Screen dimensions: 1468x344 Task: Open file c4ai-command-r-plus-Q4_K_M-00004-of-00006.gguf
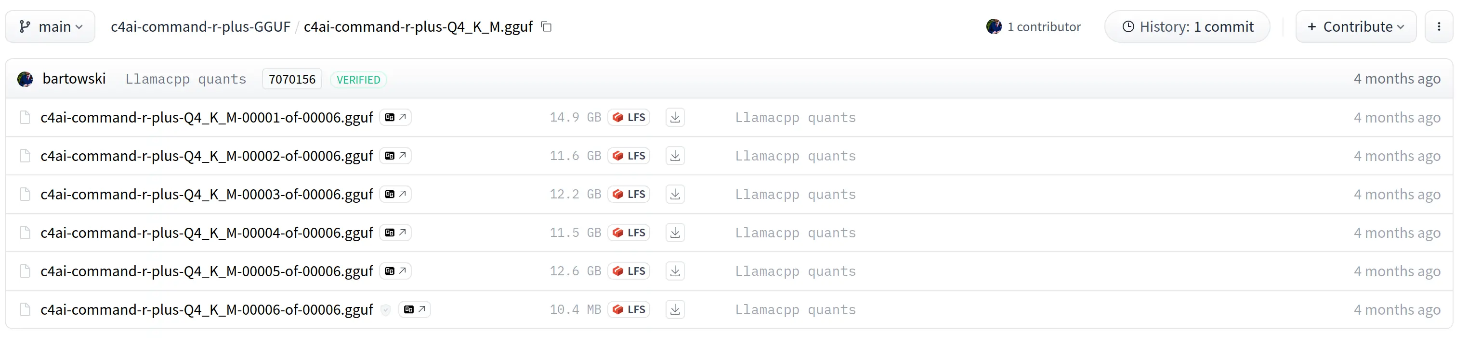(207, 233)
